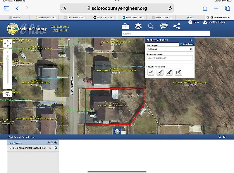Viewport: 234px width, 173px height.
Task: Open the Search type dropdown
Action: tap(170, 49)
